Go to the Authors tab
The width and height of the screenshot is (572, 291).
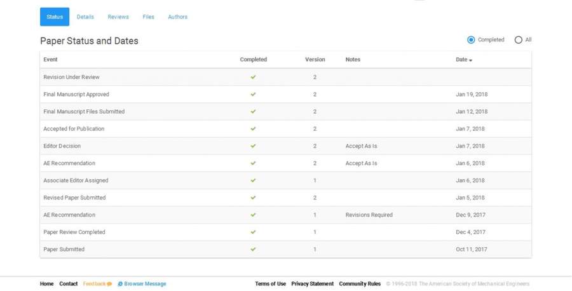pyautogui.click(x=177, y=17)
